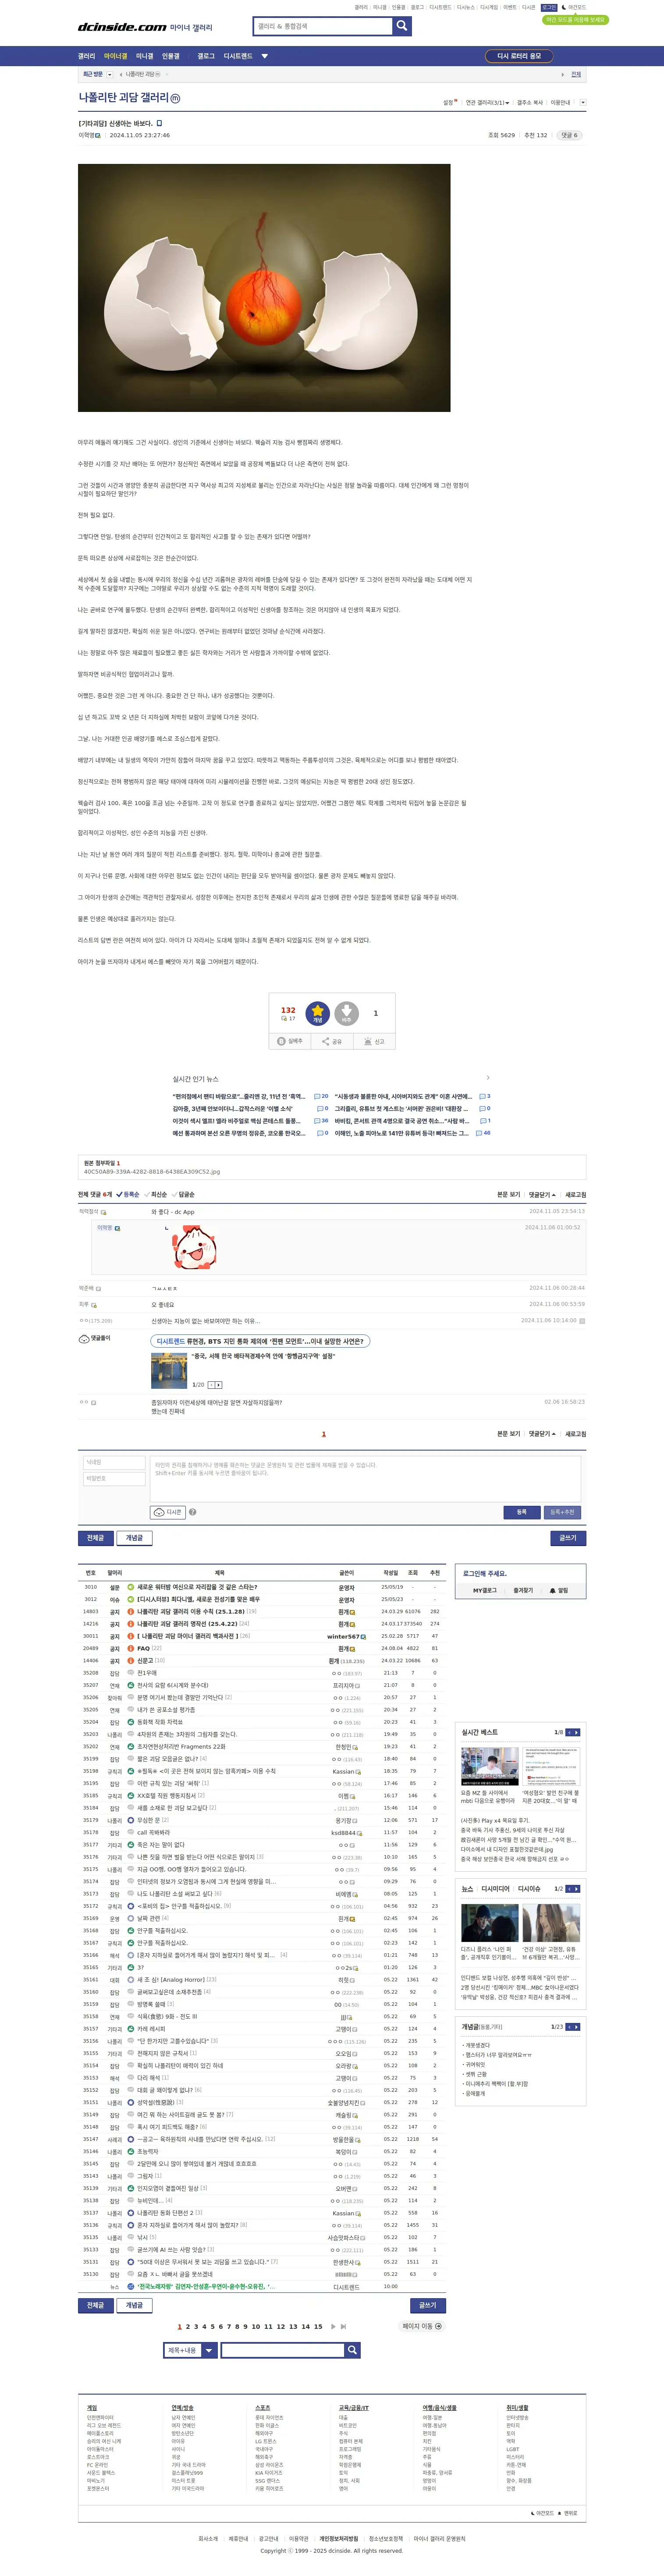Expand the arrow next to 이용안내
The width and height of the screenshot is (664, 2576).
click(583, 102)
